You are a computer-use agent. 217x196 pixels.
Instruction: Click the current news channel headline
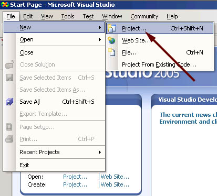tap(188, 118)
